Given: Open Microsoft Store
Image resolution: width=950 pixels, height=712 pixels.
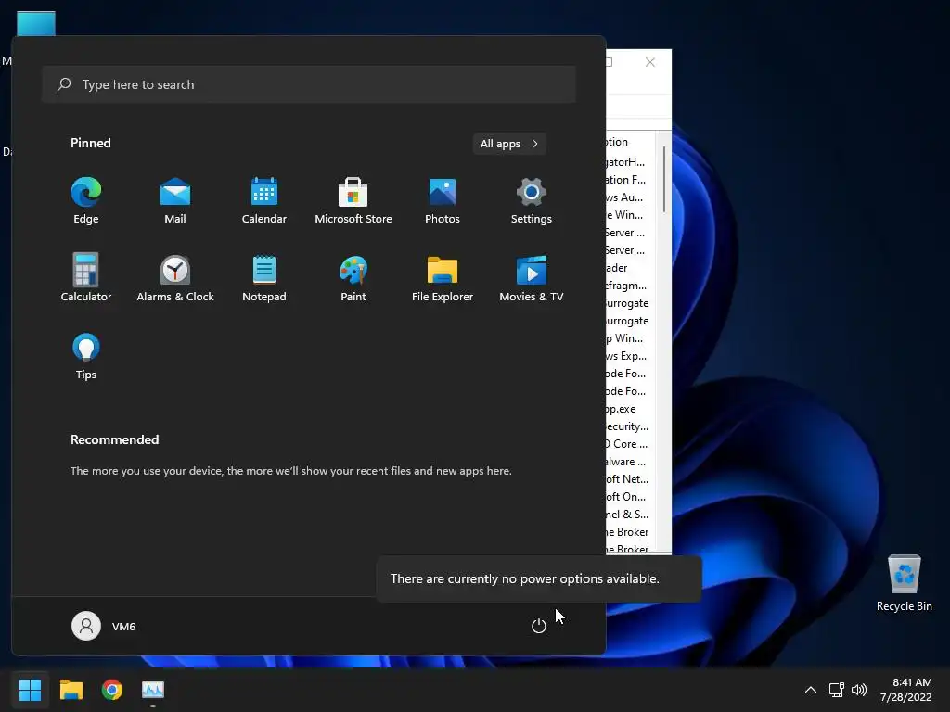Looking at the screenshot, I should (x=353, y=200).
